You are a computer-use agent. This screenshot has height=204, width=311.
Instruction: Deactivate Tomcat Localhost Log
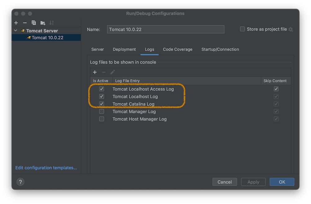tap(102, 96)
